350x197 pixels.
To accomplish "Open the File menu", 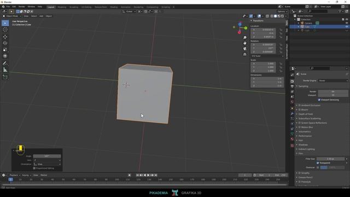I will click(x=8, y=7).
